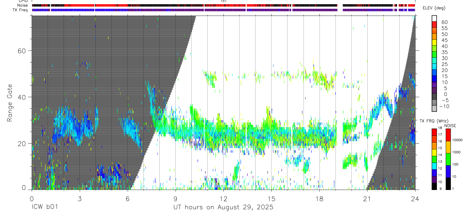Screen dimensions: 467x215
Task: Click the 10000 value on the NOISE scale
Action: point(457,140)
